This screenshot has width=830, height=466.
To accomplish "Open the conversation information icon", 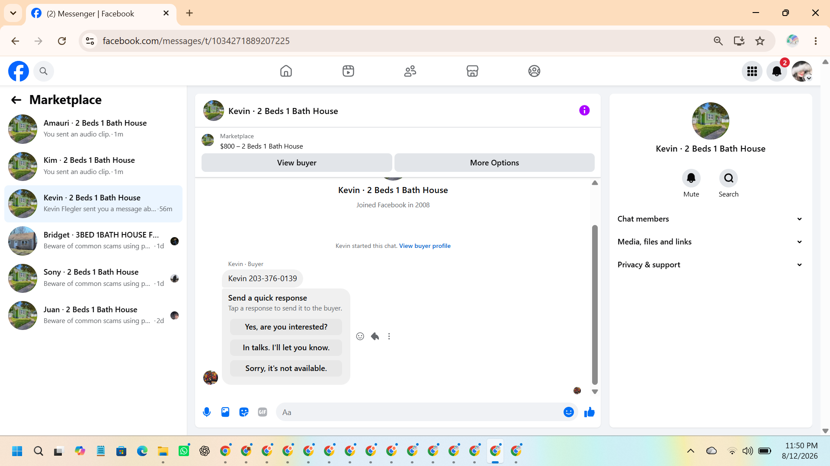I will tap(584, 111).
